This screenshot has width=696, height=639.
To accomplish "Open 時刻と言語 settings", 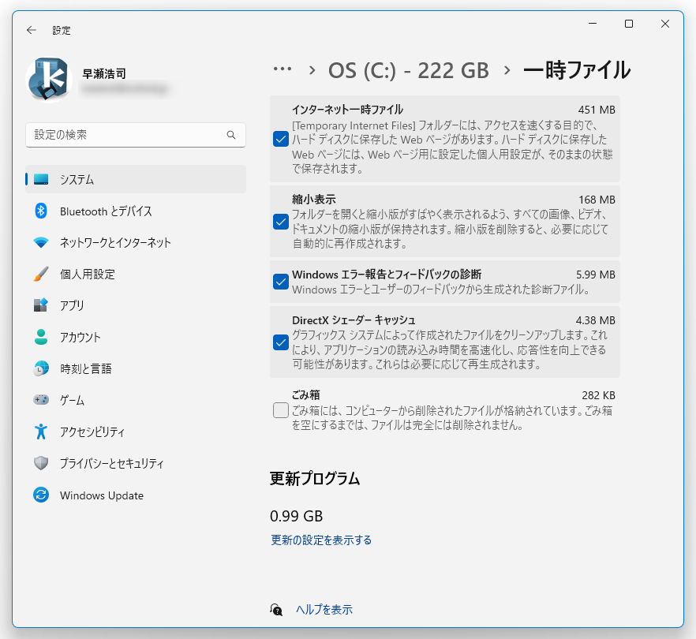I will coord(136,368).
